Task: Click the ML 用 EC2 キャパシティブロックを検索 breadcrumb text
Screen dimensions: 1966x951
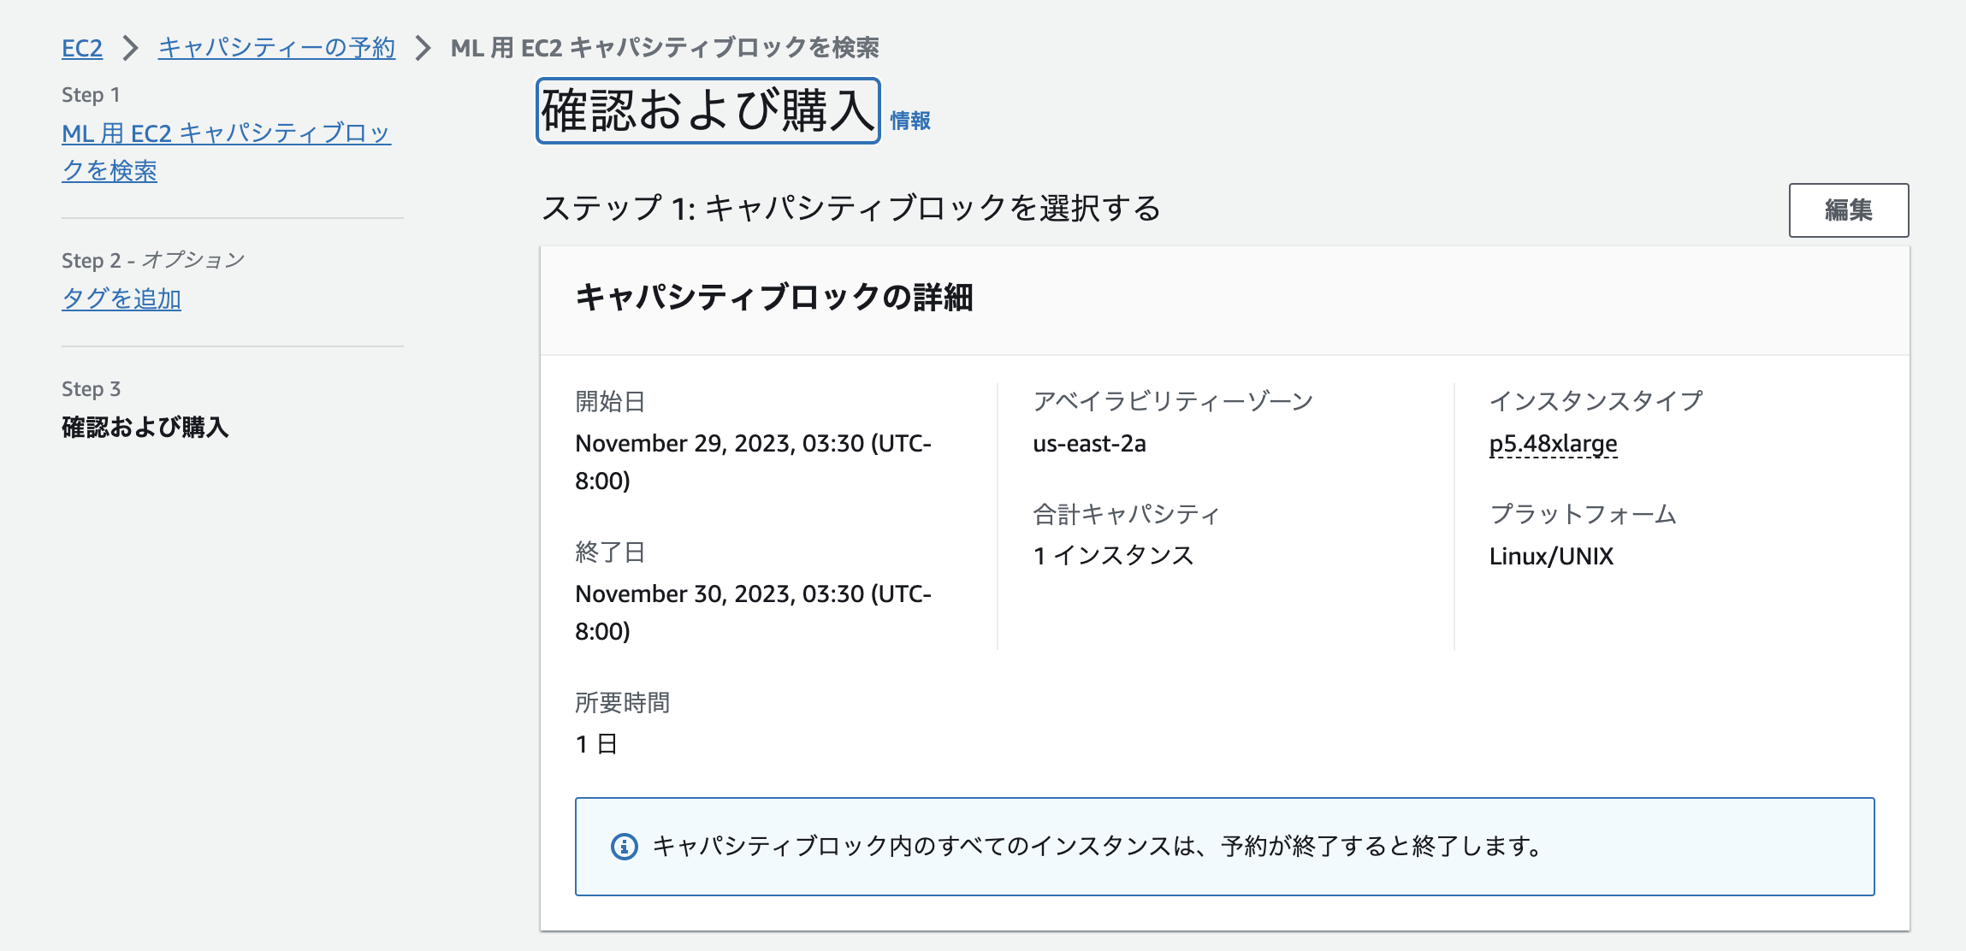Action: pyautogui.click(x=668, y=49)
